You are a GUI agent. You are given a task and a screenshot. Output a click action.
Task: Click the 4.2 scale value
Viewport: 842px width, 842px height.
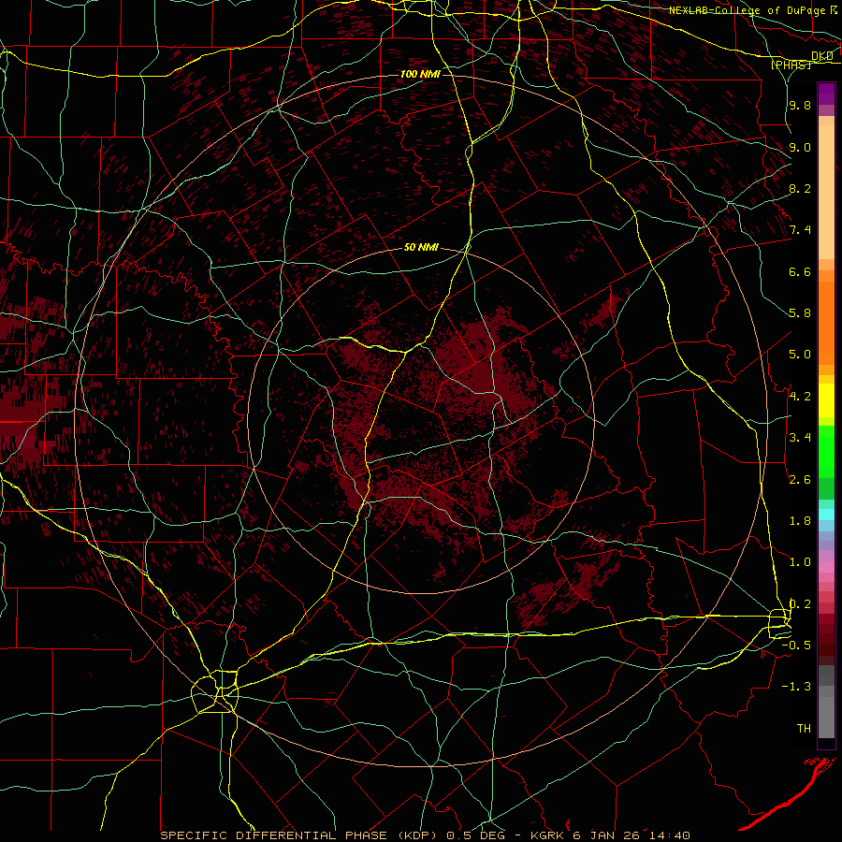pos(800,397)
